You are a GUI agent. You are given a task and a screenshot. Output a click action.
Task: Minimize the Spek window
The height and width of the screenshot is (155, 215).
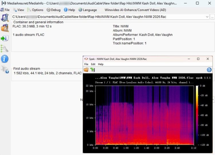click(189, 59)
